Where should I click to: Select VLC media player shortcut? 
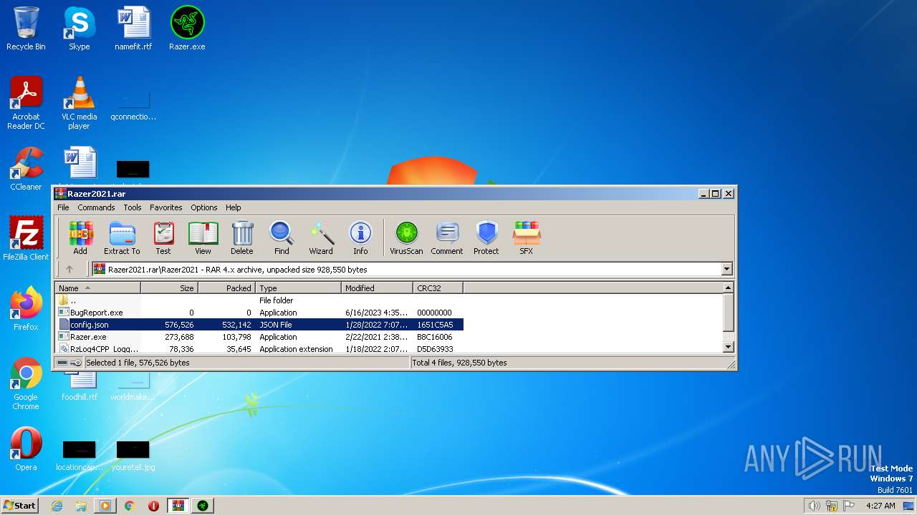coord(79,103)
